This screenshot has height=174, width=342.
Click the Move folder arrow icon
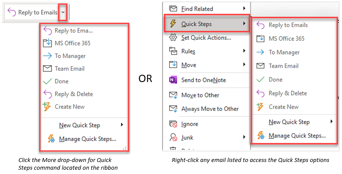pos(173,64)
